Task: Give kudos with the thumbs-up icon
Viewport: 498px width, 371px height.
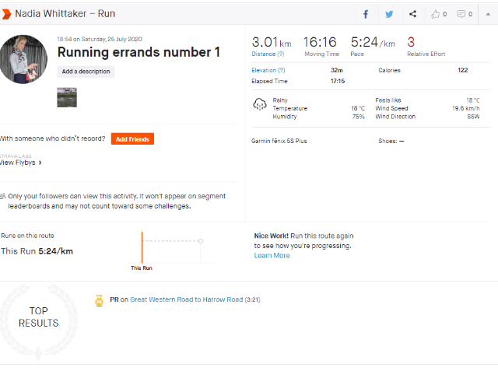Action: click(x=435, y=14)
